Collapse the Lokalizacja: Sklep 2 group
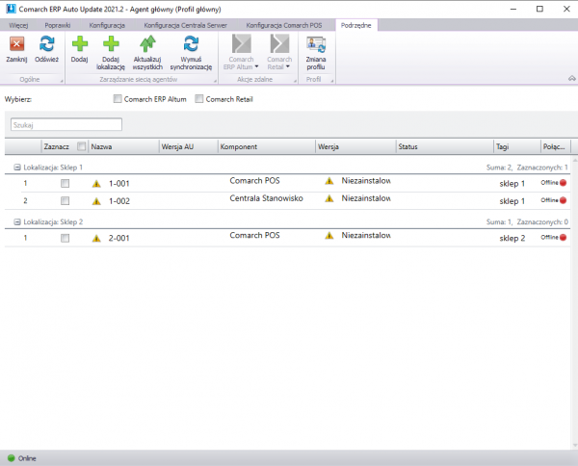Image resolution: width=578 pixels, height=466 pixels. (17, 221)
